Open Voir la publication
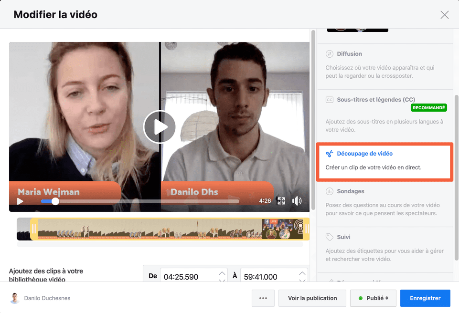Viewport: 459px width, 313px height. coord(312,298)
